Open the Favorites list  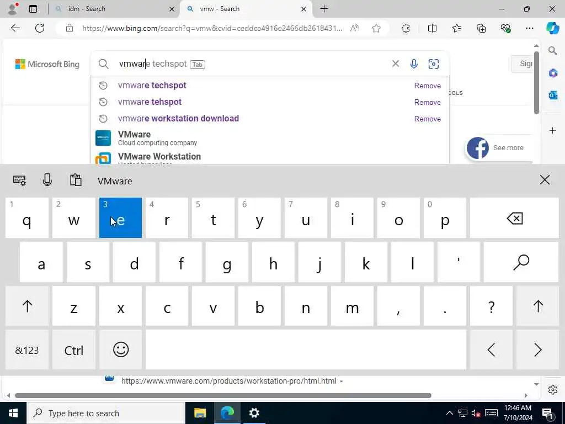click(456, 28)
